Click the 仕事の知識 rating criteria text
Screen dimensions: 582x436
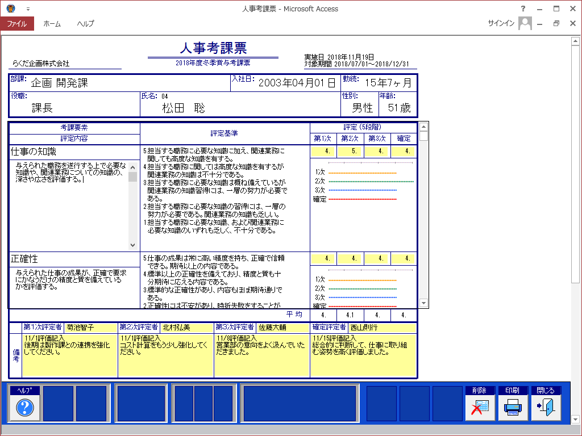pos(215,191)
